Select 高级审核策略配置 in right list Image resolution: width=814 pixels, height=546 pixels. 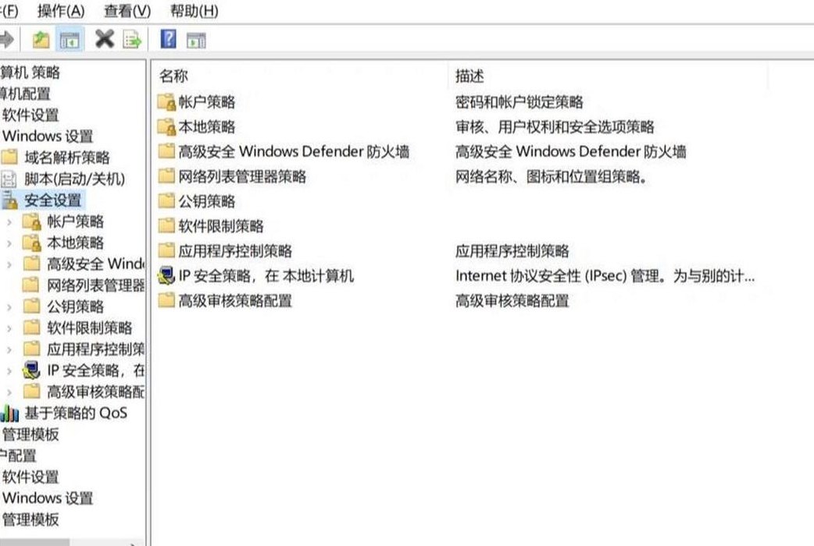point(234,301)
